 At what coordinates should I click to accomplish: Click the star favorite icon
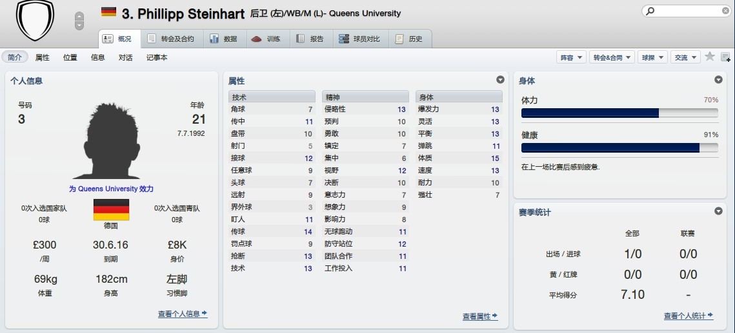(710, 57)
